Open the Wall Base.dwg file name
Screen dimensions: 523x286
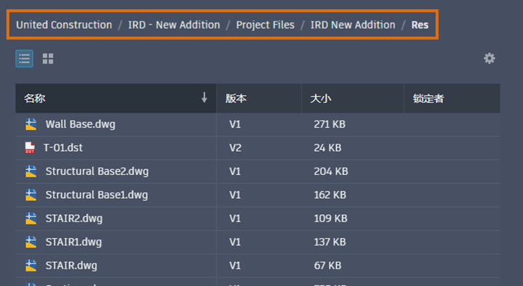(81, 125)
